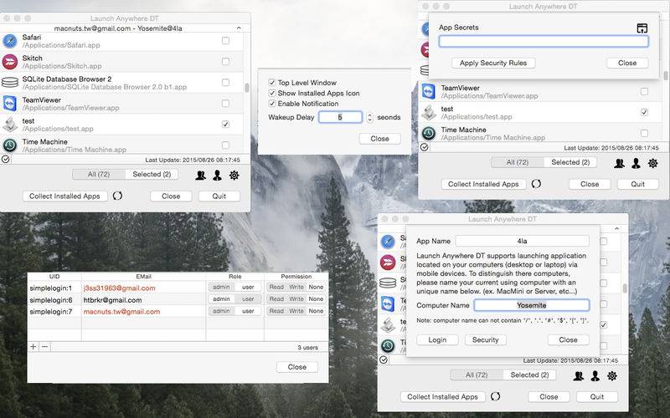Screen dimensions: 670x418
Task: Disable Top Level Window option
Action: click(x=271, y=82)
